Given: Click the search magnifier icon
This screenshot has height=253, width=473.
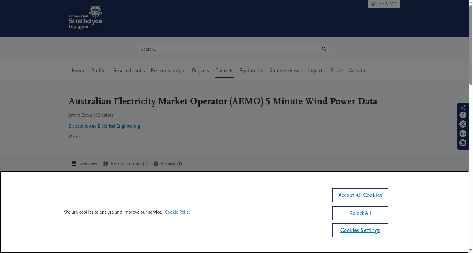Looking at the screenshot, I should click(324, 49).
